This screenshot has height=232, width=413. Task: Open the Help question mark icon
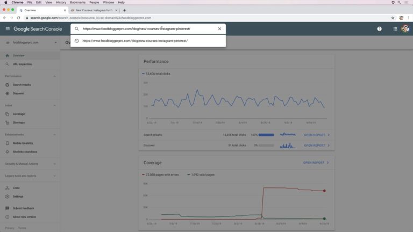click(379, 28)
